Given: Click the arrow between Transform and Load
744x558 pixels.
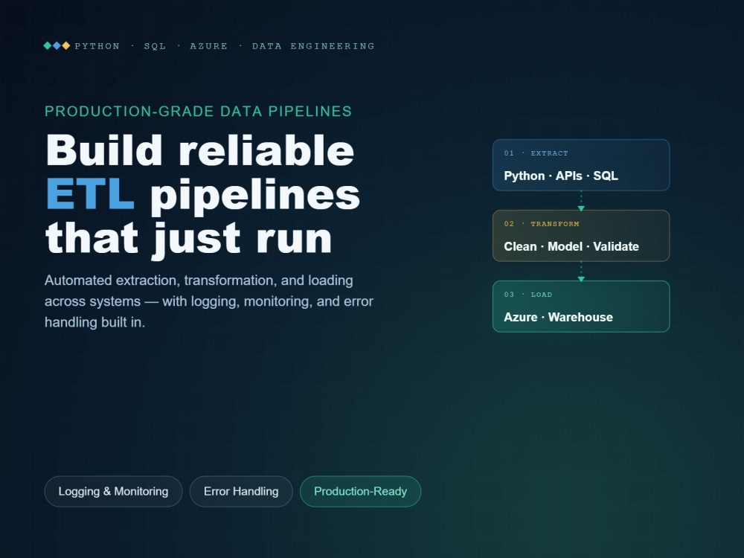Looking at the screenshot, I should point(581,272).
